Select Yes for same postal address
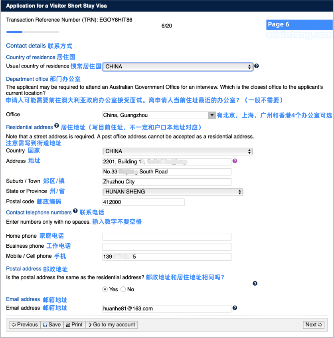The height and width of the screenshot is (338, 334). (x=105, y=289)
